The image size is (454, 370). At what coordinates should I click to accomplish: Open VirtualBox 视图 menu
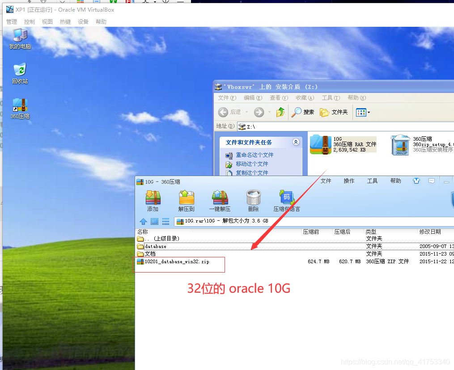tap(47, 22)
